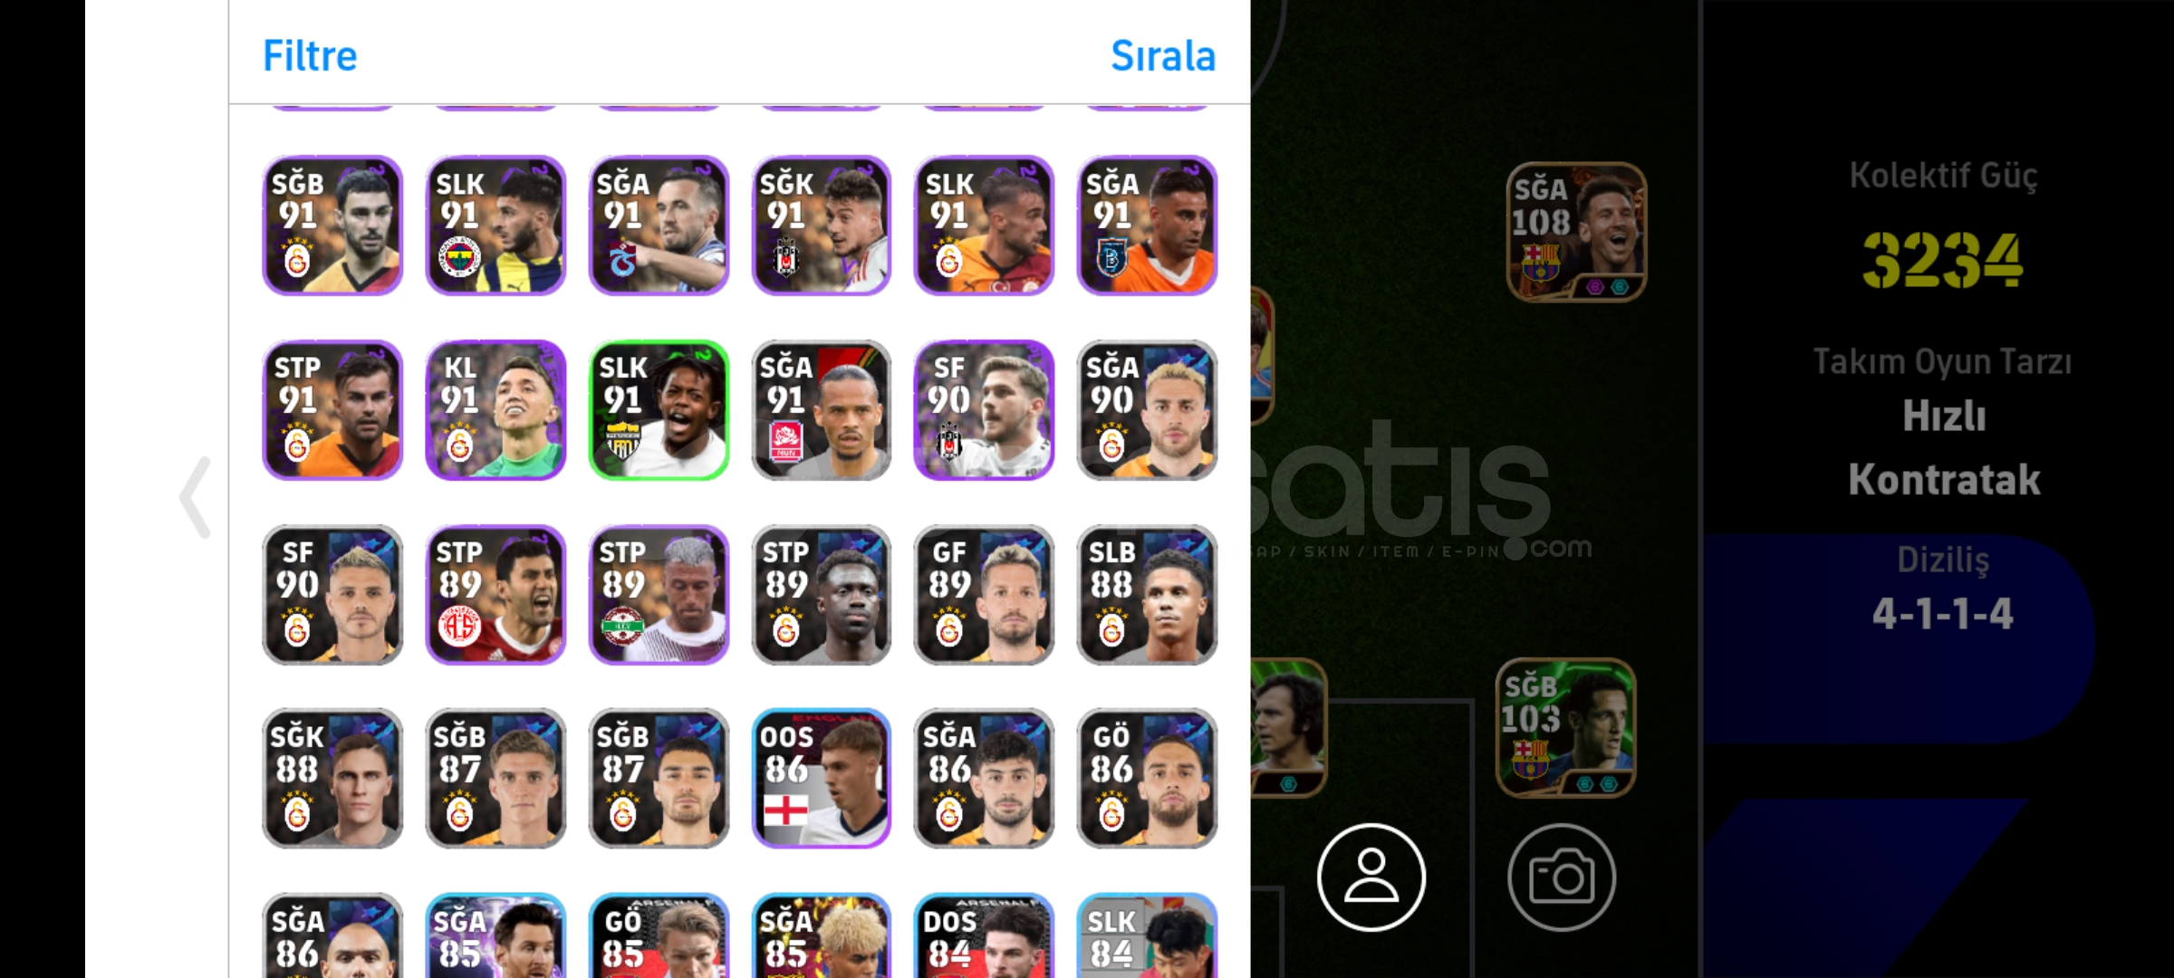This screenshot has height=978, width=2174.
Task: Choose the SĞA 108 Barcelona card on pitch
Action: (1576, 232)
